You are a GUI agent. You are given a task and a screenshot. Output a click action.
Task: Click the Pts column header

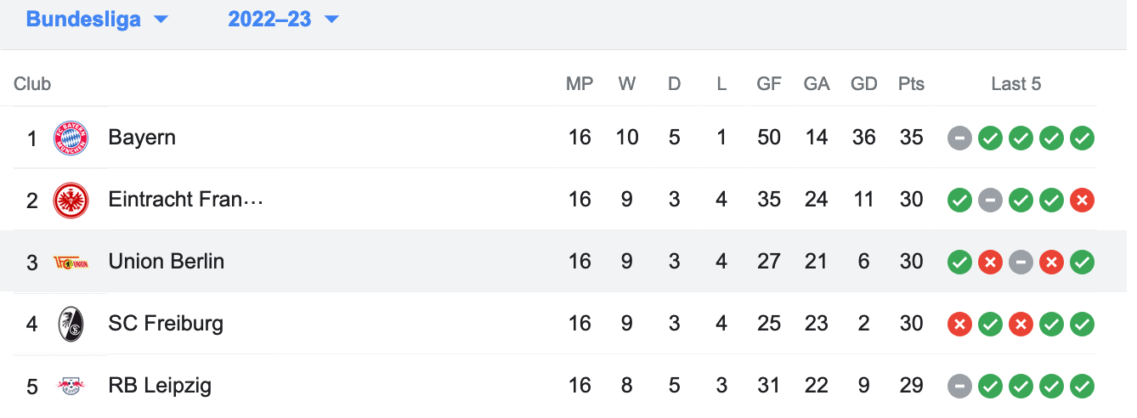click(911, 84)
